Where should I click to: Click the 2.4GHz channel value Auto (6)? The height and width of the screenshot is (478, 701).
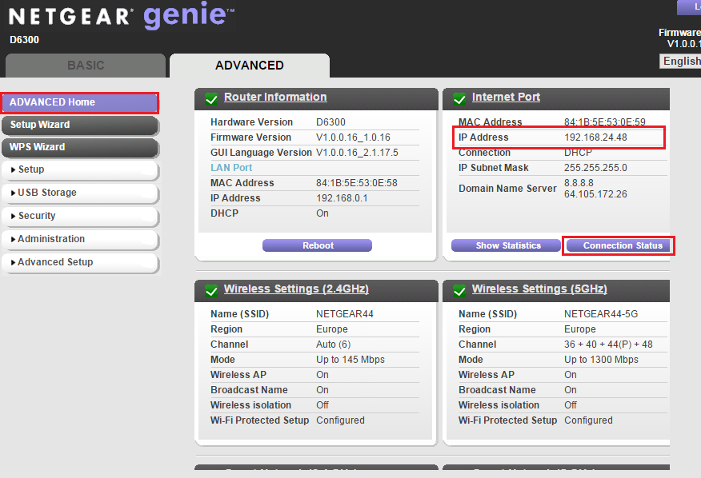tap(334, 345)
